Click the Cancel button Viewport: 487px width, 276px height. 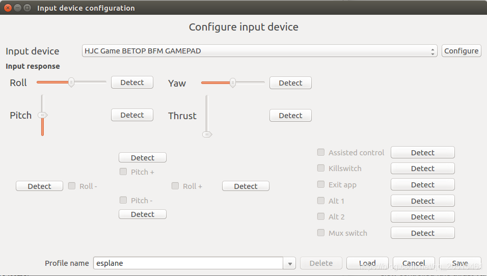point(414,263)
